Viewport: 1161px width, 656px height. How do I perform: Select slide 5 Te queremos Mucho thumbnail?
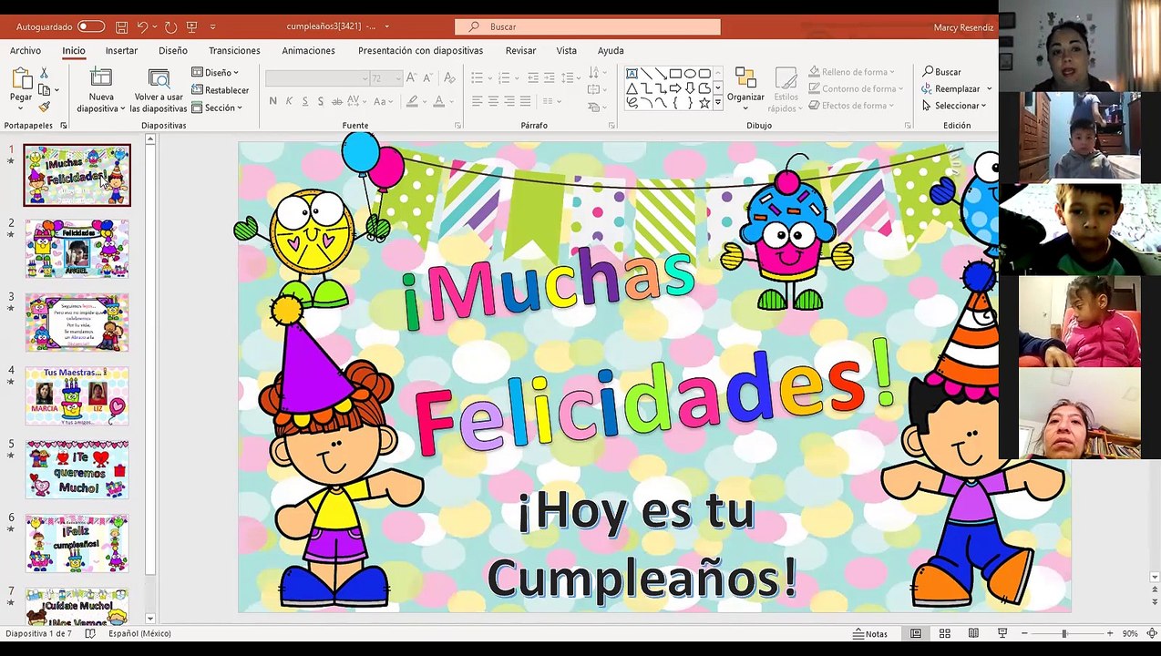[77, 469]
